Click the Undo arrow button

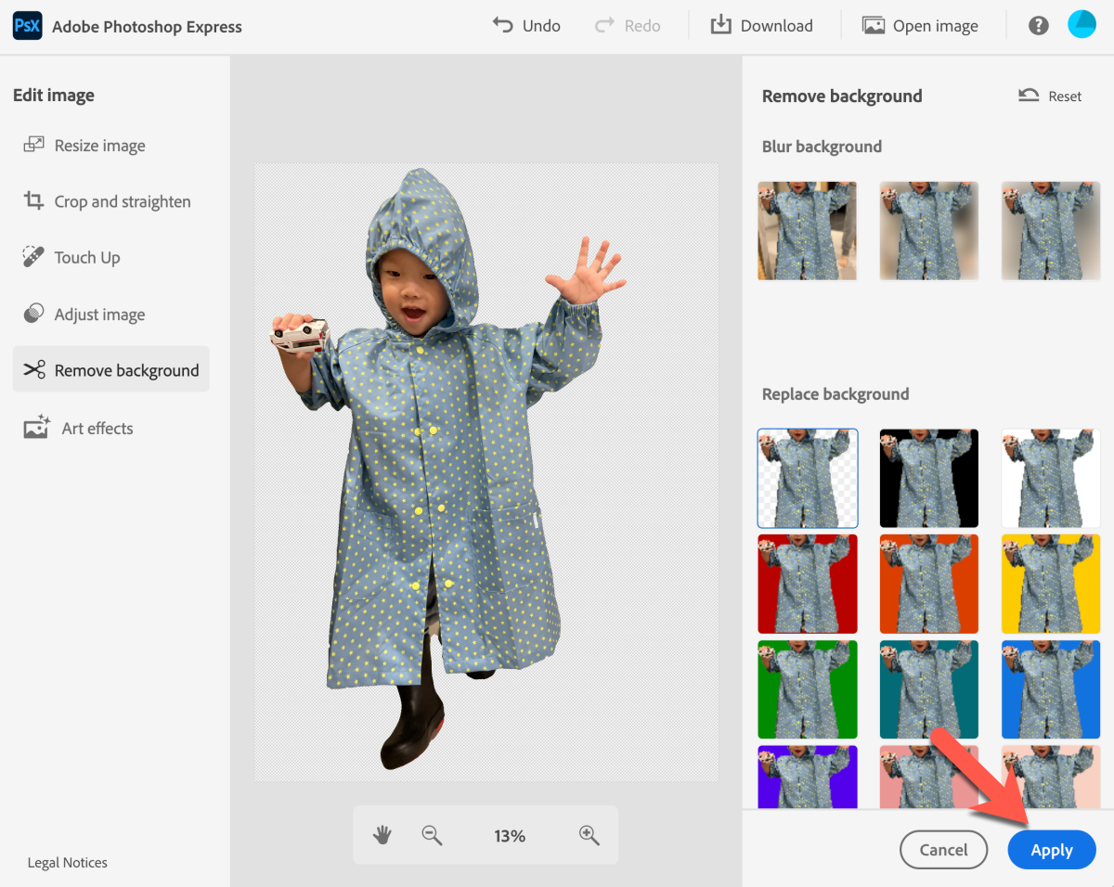(x=526, y=26)
